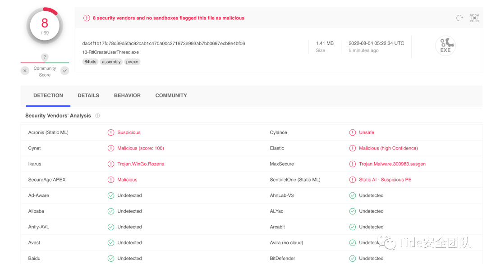
Task: Click the alert icon for Cynet result
Action: 111,148
